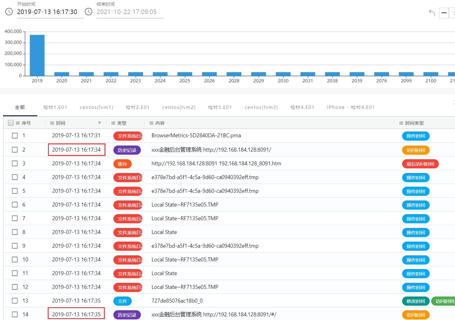Viewport: 455px width, 320px height.
Task: Click the green 访问时间 badge in row 13
Action: click(444, 301)
